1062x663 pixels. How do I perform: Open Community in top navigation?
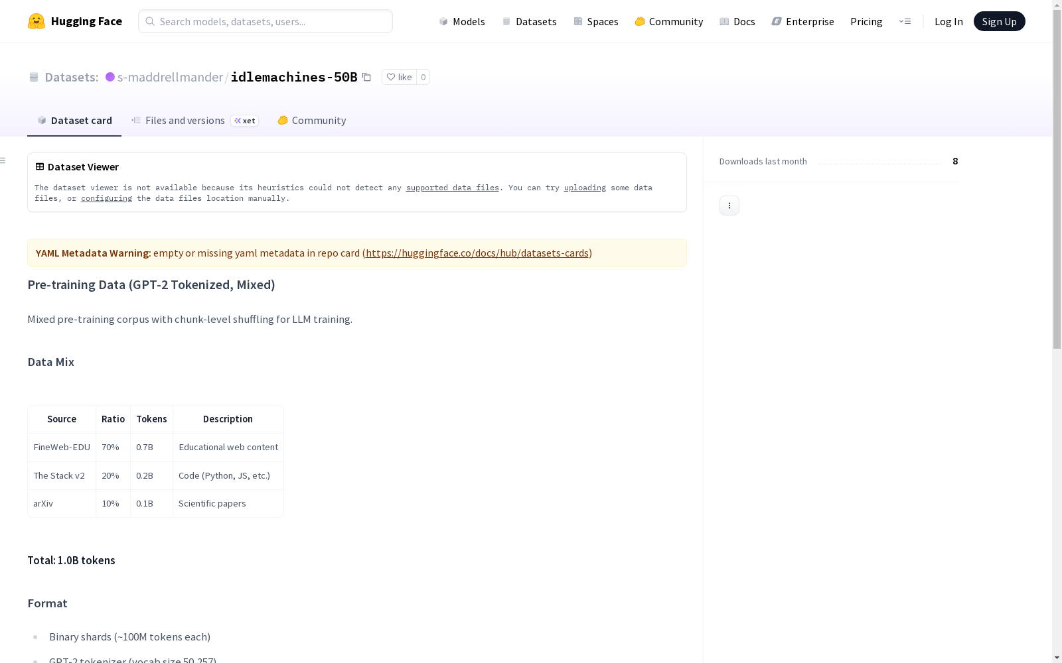(x=669, y=21)
